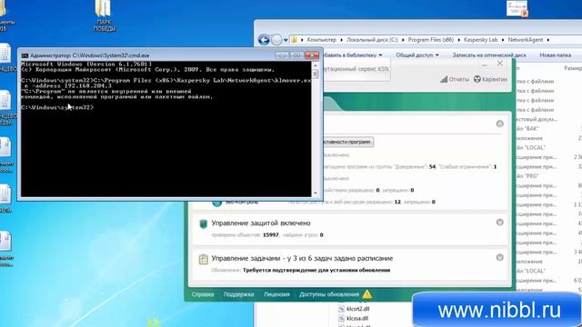Select the klcssa.dll file in Explorer
The image size is (582, 327).
pyautogui.click(x=353, y=318)
